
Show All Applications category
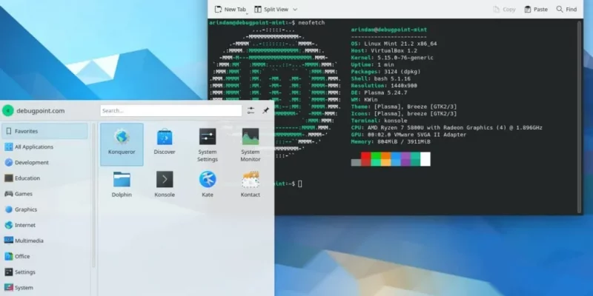pos(44,147)
